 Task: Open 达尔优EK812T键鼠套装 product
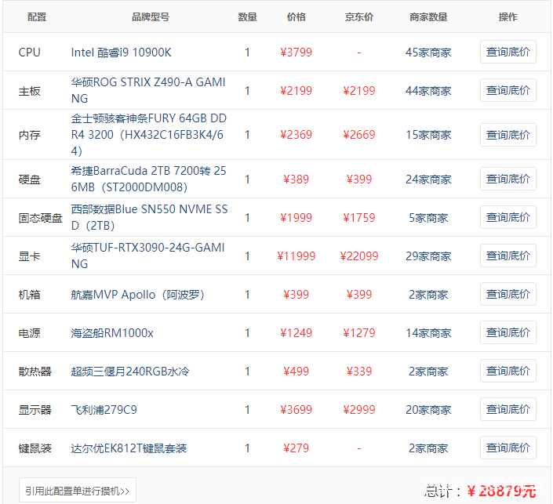coord(129,448)
